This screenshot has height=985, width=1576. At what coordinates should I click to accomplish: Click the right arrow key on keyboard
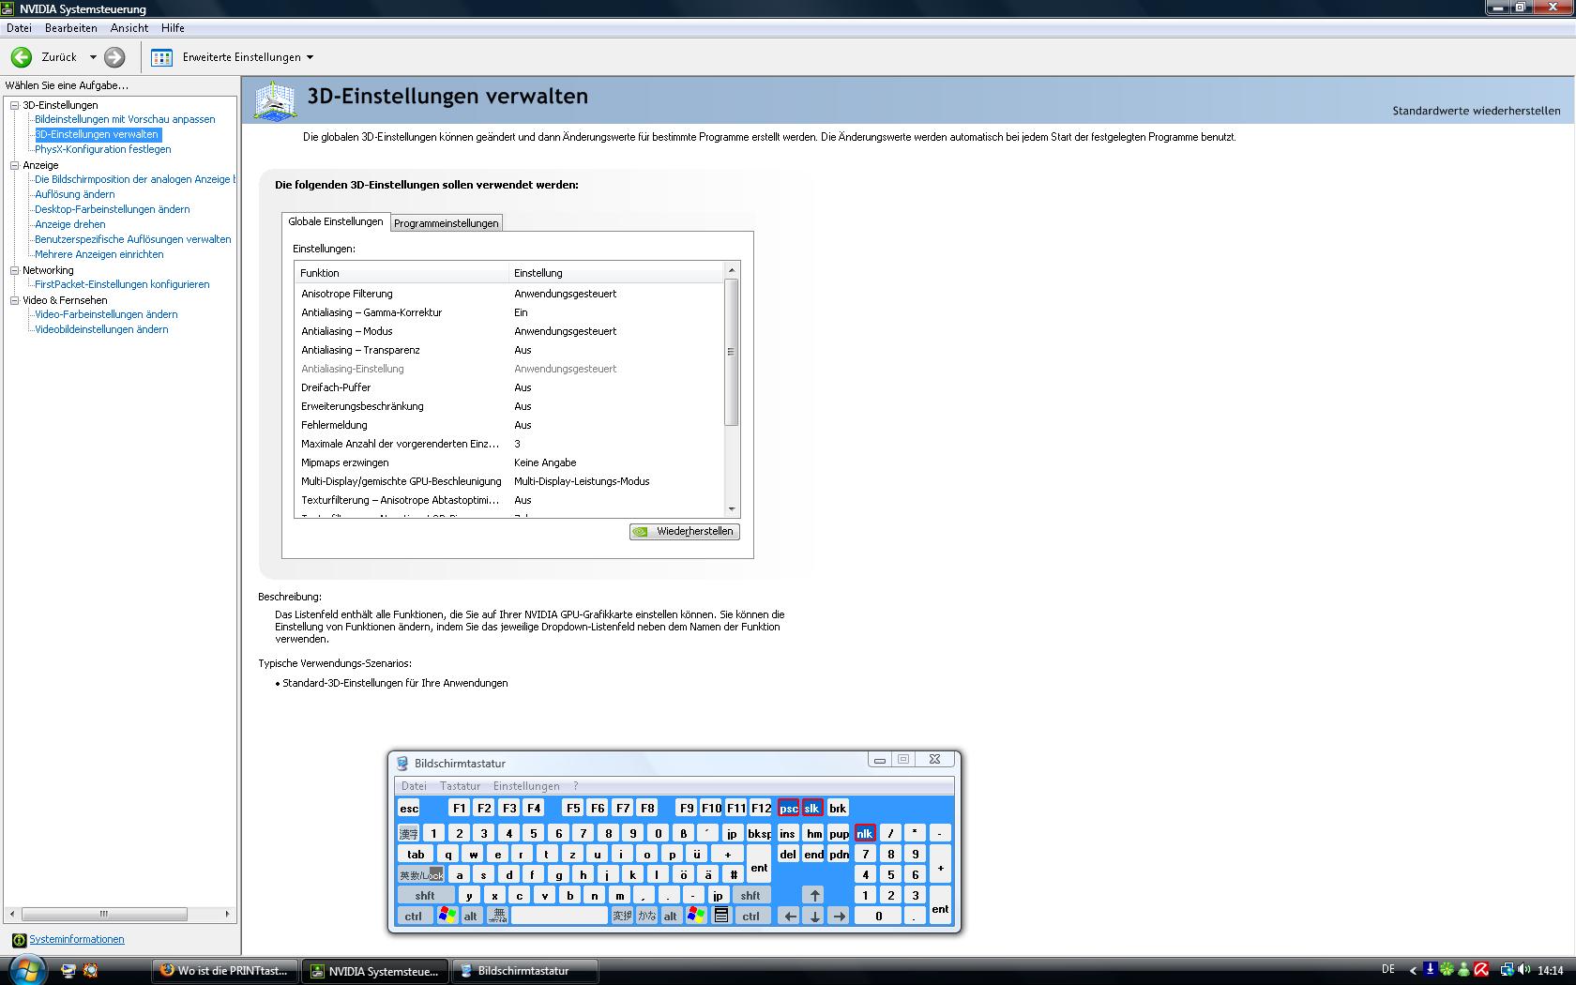pyautogui.click(x=839, y=916)
